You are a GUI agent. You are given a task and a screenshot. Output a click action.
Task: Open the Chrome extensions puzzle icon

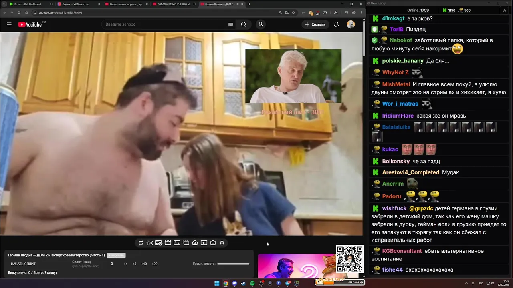pos(325,12)
